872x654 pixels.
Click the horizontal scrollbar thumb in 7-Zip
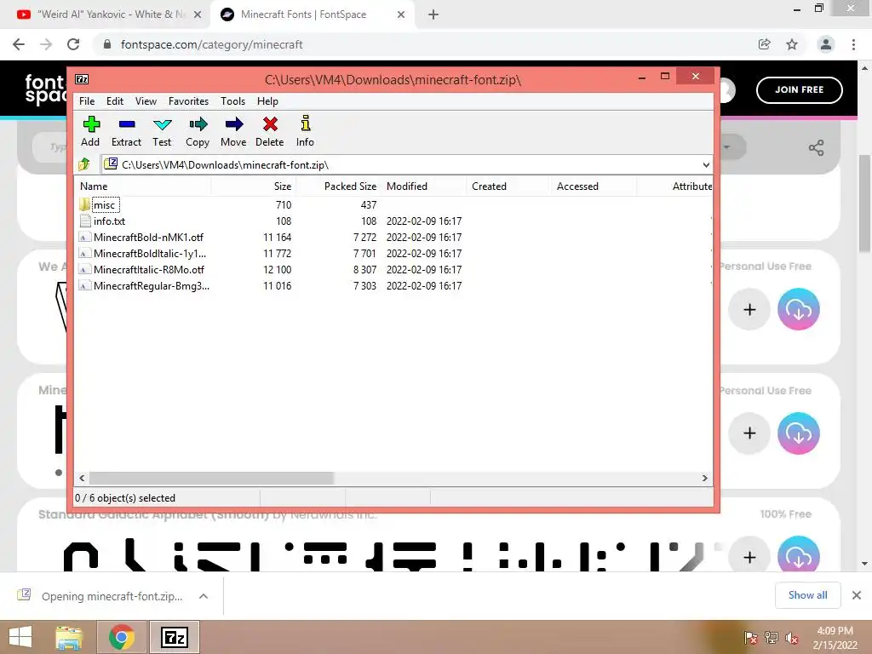point(211,478)
